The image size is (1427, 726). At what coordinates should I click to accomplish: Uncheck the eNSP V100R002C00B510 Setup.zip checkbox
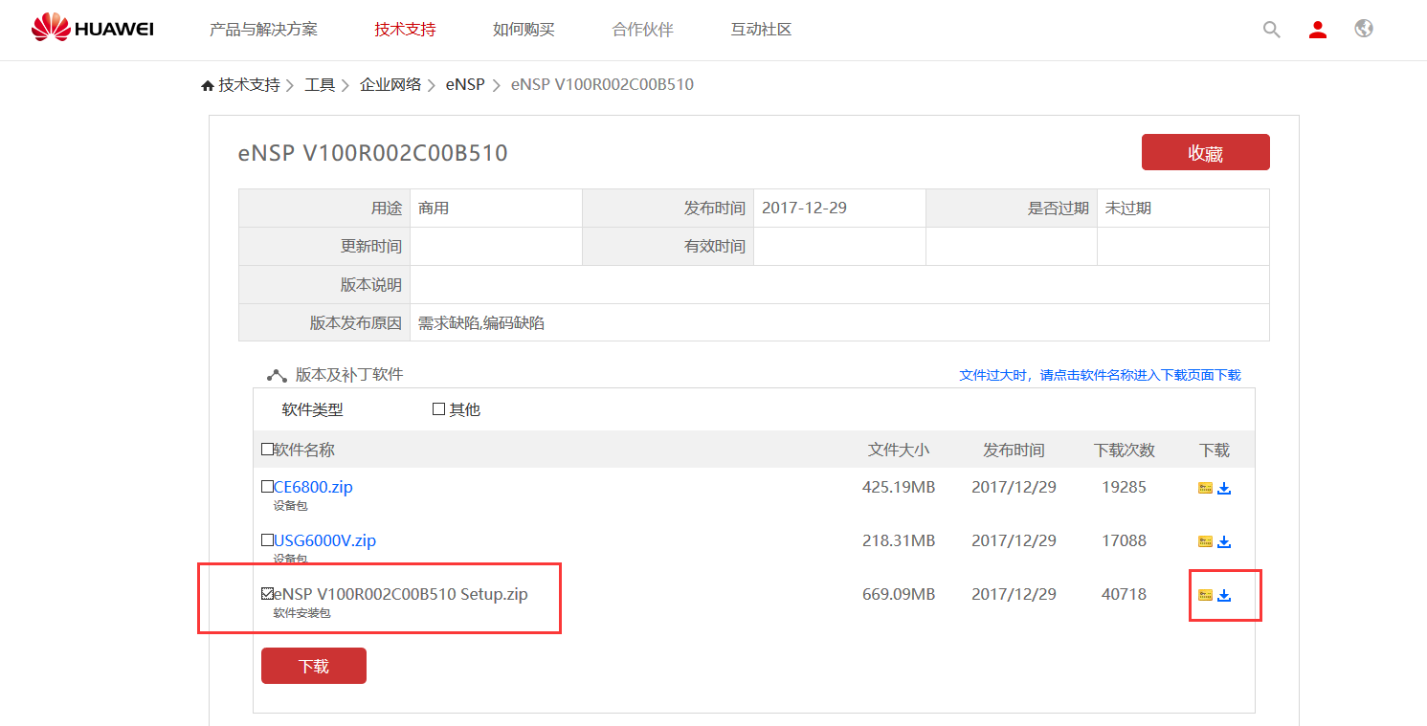(267, 594)
